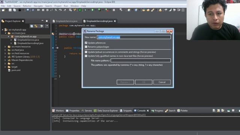Enable Update textual occurrences in comments checkbox
This screenshot has height=135, width=240.
click(x=86, y=52)
